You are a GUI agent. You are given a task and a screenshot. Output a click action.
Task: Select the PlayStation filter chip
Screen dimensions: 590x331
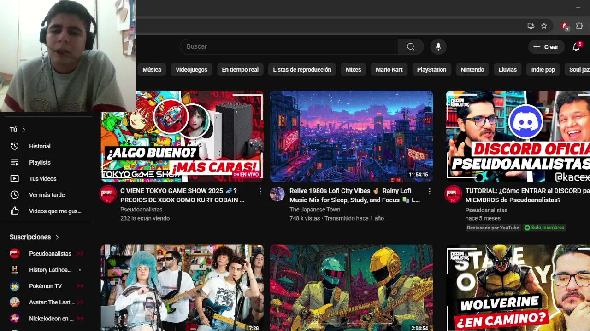(431, 69)
